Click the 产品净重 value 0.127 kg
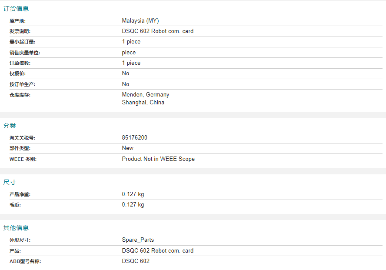This screenshot has height=270, width=386. [133, 194]
